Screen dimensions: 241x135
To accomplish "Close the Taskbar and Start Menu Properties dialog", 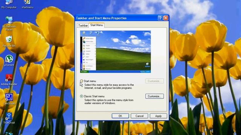I will (x=166, y=18).
